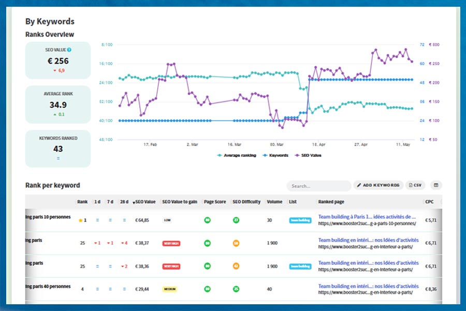466x311 pixels.
Task: Sort by the Volume column header
Action: (x=274, y=202)
